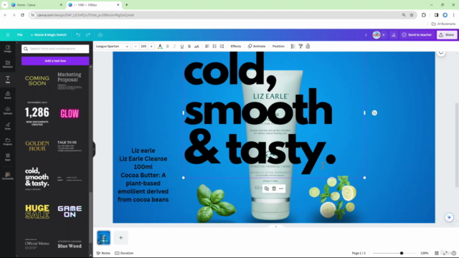
Task: Increase font size with plus button
Action: tap(151, 46)
